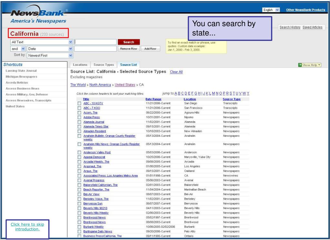Open the Burlingame Daily News link
The image size is (330, 240).
[98, 231]
